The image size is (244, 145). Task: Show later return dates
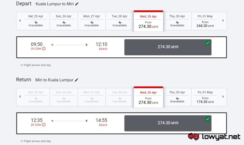point(223,97)
